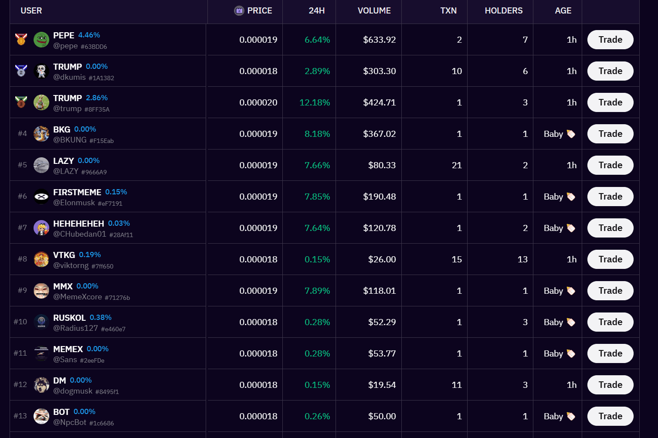The height and width of the screenshot is (438, 658).
Task: Open the @Elonmusk user handle
Action: 74,203
